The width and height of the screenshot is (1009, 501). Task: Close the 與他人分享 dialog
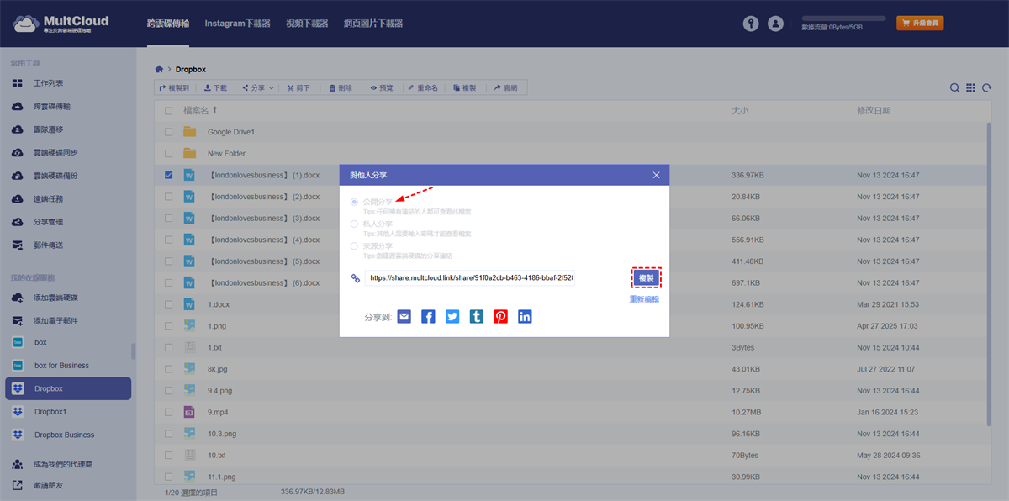point(657,175)
